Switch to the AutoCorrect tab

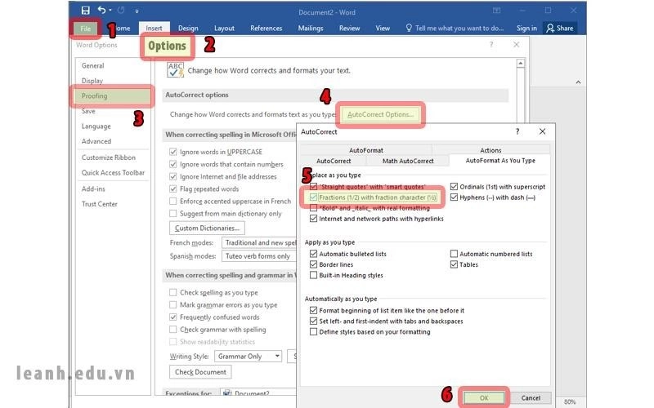point(334,161)
